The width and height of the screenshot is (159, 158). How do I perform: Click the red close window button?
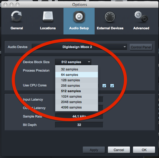tap(5, 5)
